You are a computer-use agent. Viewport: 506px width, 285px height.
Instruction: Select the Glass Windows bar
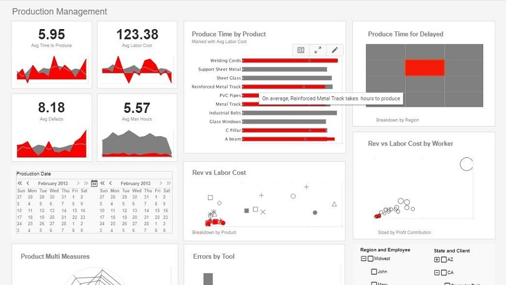pos(284,121)
